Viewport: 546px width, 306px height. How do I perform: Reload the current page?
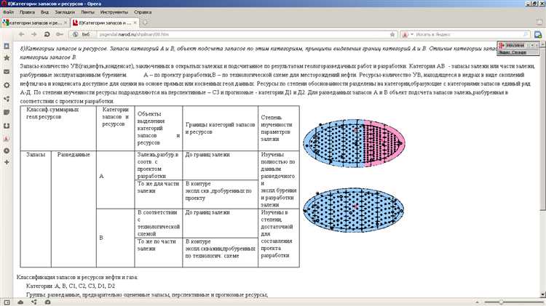click(48, 34)
